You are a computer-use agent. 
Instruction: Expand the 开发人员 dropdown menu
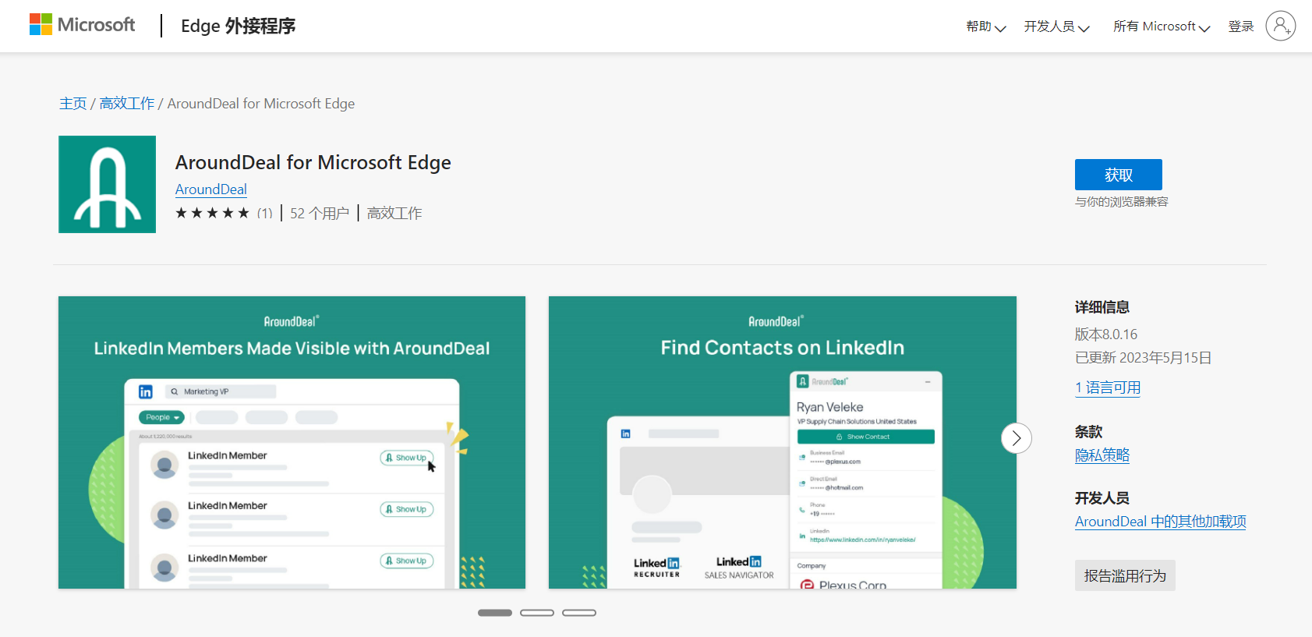[1056, 27]
